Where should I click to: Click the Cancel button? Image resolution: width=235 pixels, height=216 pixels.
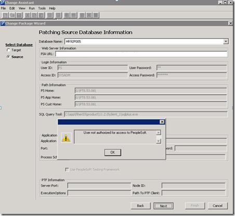[217, 206]
